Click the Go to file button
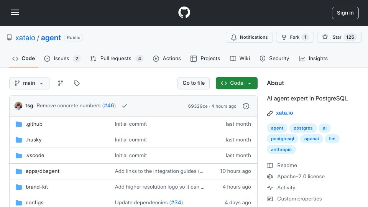The height and width of the screenshot is (207, 368). (x=193, y=83)
